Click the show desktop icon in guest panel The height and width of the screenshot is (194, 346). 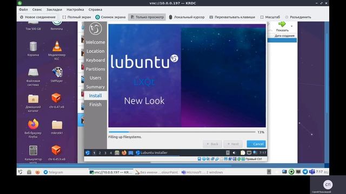click(131, 153)
